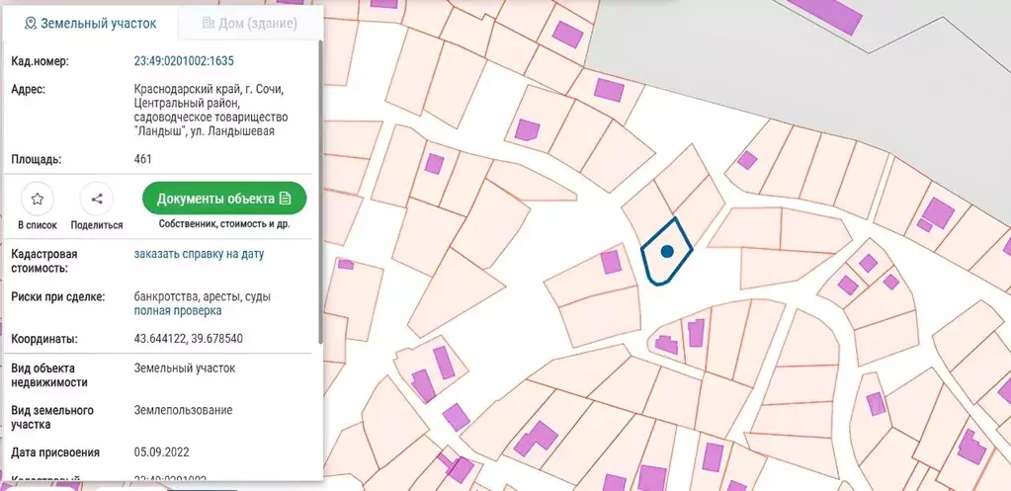
Task: Switch to the Земельный участок tab
Action: 90,24
